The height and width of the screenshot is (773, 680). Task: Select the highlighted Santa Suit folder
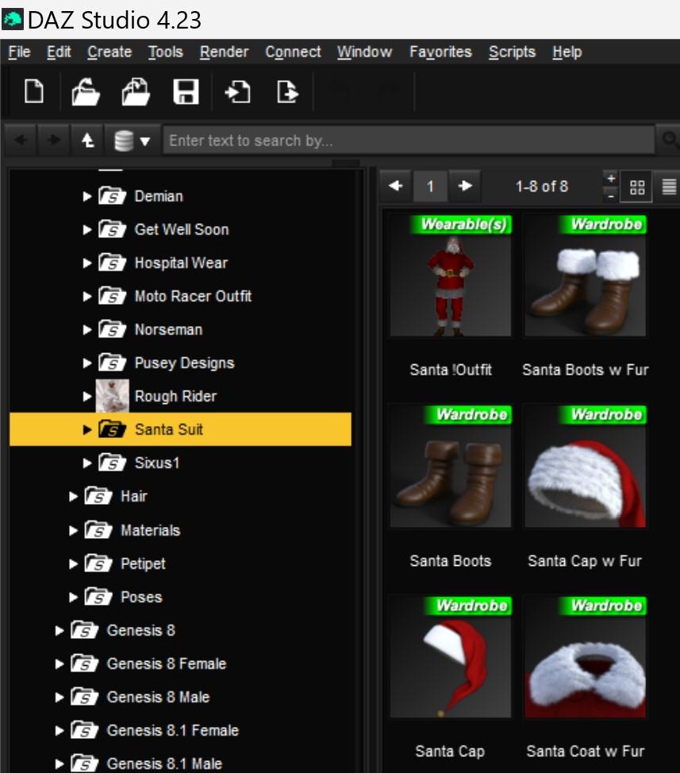tap(180, 429)
